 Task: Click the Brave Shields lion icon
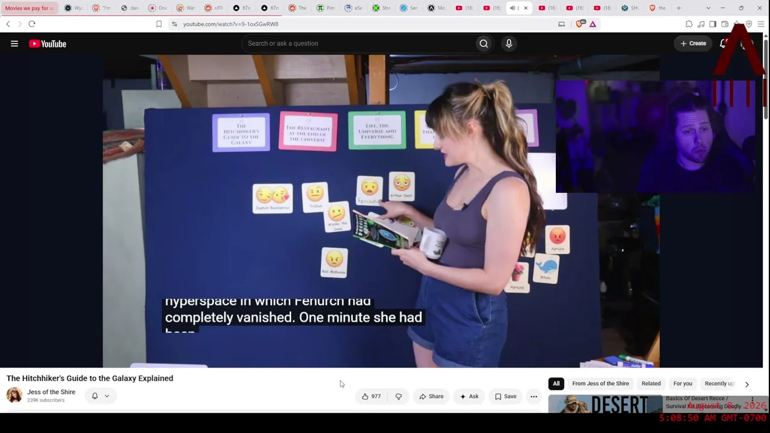(581, 24)
